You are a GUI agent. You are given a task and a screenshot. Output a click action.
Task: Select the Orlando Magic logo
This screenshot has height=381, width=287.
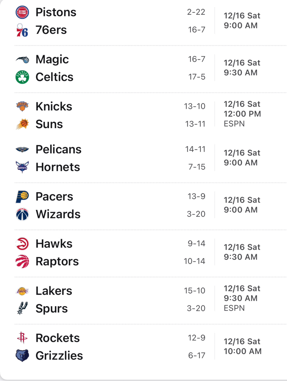(x=22, y=60)
